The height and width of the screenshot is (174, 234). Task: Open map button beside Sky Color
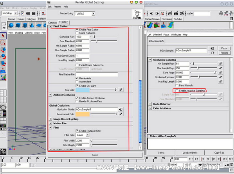tap(121, 90)
